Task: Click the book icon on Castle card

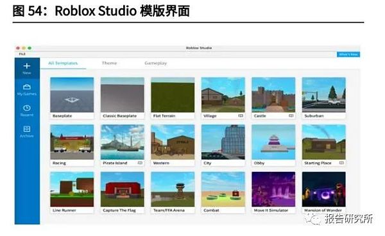Action: pyautogui.click(x=291, y=115)
